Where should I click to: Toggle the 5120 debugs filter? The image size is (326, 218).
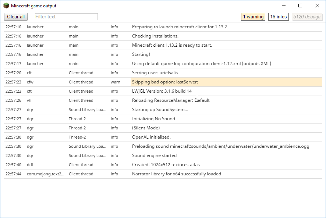pyautogui.click(x=307, y=17)
